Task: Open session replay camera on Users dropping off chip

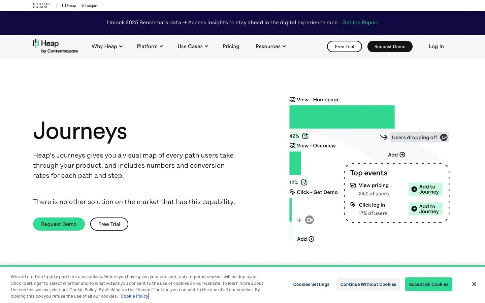Action: point(444,137)
